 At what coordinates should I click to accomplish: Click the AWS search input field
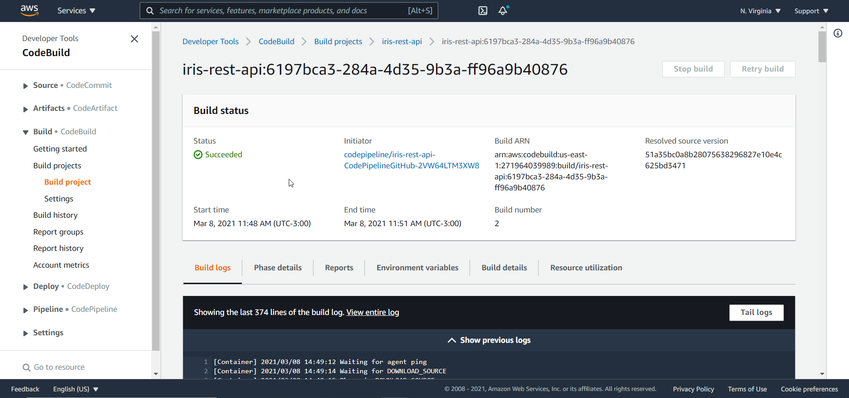coord(283,11)
